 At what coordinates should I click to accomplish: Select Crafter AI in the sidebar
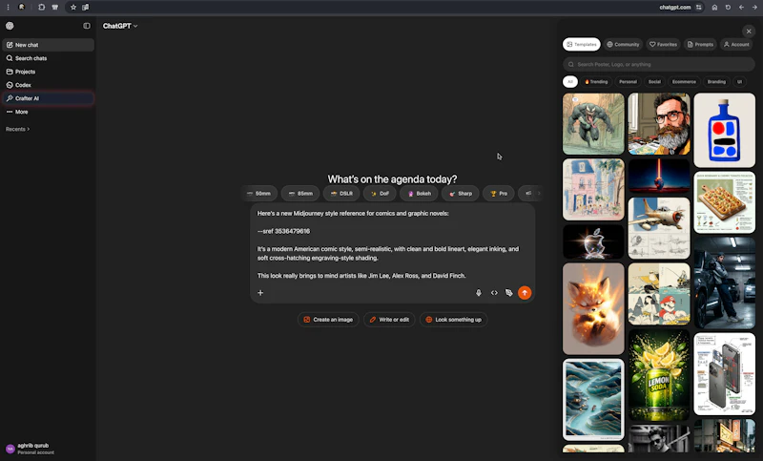pos(49,98)
